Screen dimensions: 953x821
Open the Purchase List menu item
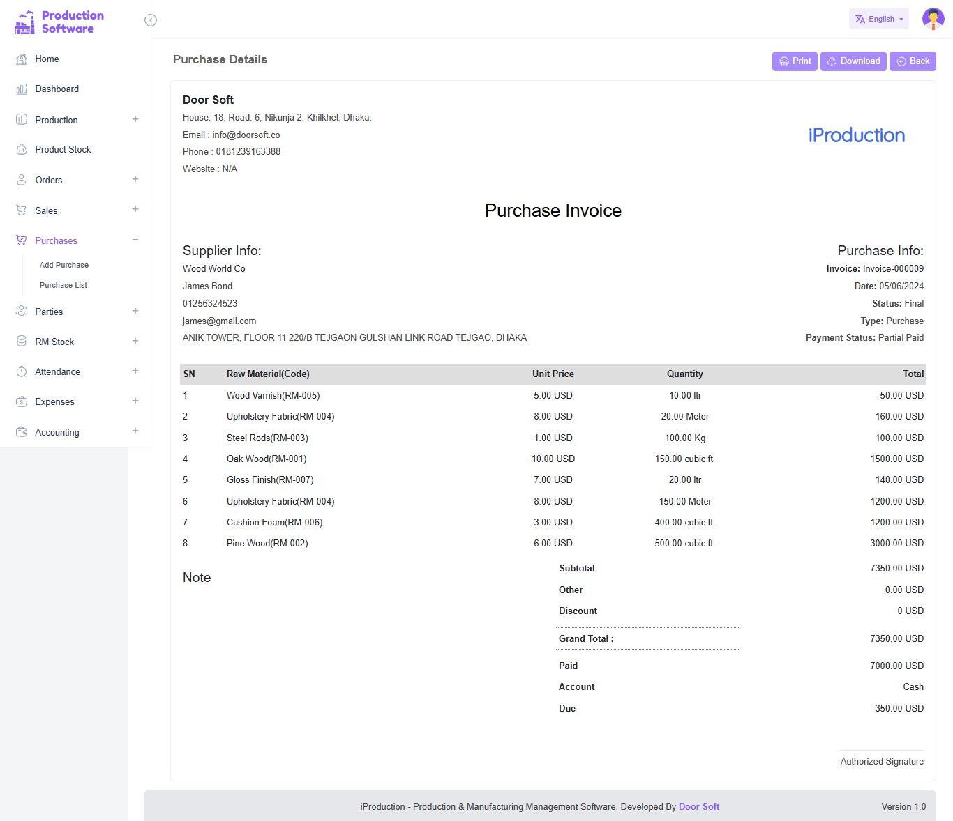[63, 285]
